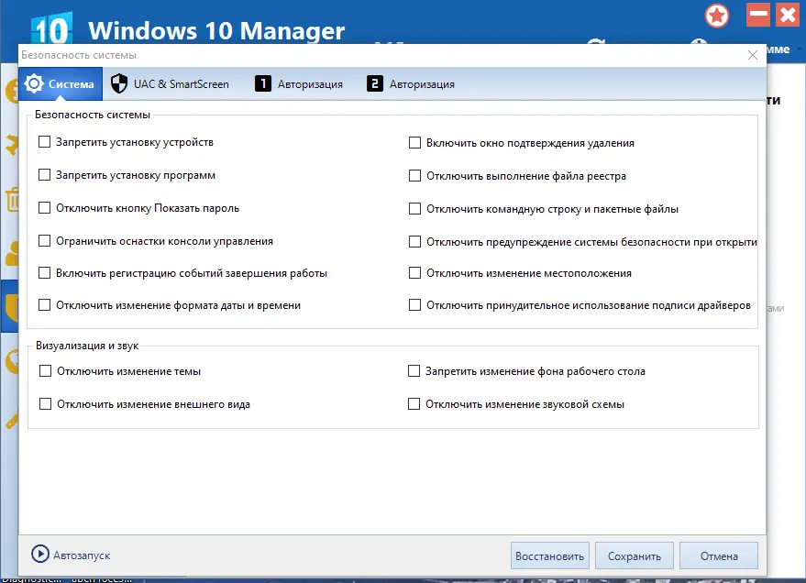
Task: Check Отключить кнопку Показать пароль
Action: pyautogui.click(x=45, y=207)
